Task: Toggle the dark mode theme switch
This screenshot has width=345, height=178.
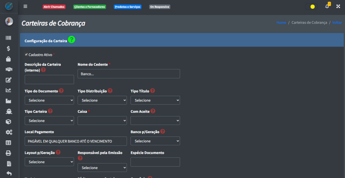Action: point(311,6)
